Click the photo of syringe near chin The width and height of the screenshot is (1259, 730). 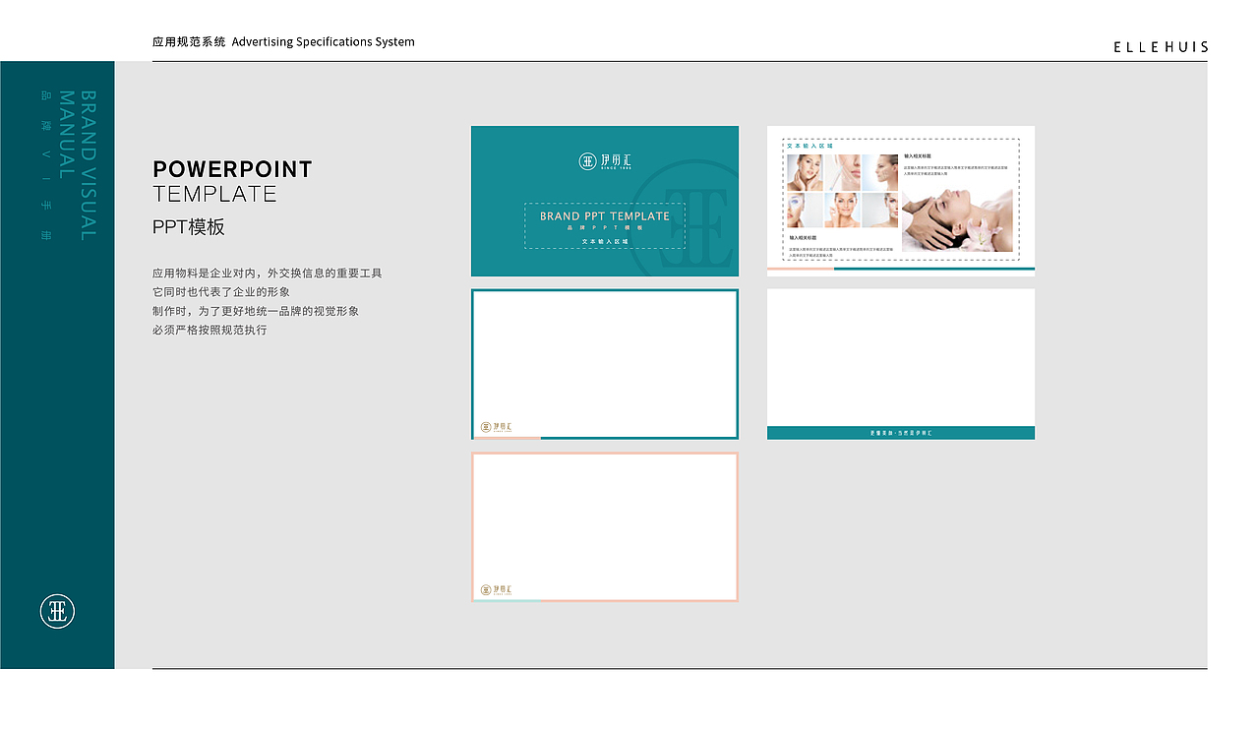point(842,173)
